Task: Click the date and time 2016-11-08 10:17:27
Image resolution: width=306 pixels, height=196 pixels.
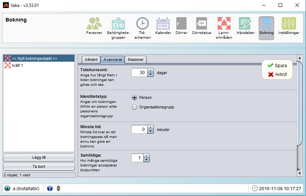Action: click(280, 188)
